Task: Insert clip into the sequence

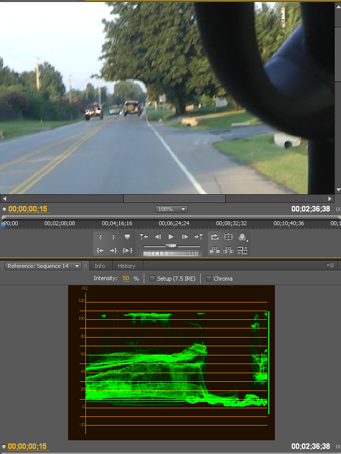Action: [214, 250]
